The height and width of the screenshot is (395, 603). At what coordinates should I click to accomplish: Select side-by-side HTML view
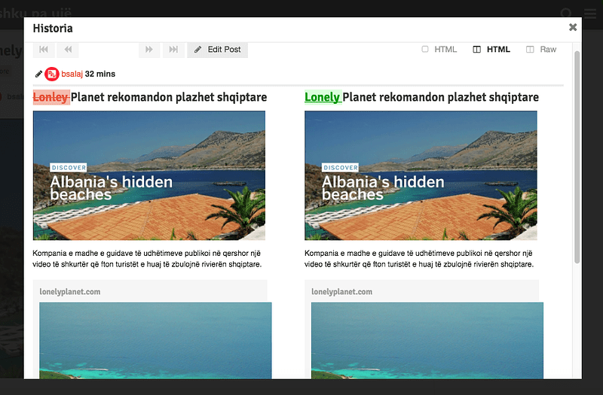click(x=491, y=50)
